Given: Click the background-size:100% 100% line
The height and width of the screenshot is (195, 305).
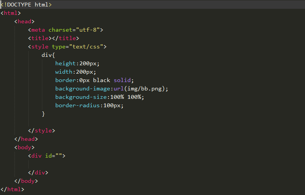Looking at the screenshot, I should point(100,97).
